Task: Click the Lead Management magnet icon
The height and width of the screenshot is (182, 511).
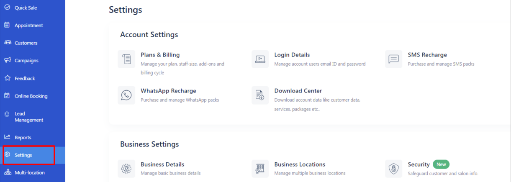Action: (7, 114)
